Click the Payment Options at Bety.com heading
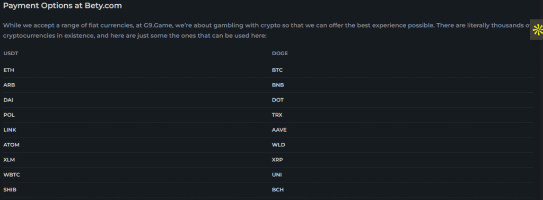This screenshot has width=543, height=200. tap(63, 6)
